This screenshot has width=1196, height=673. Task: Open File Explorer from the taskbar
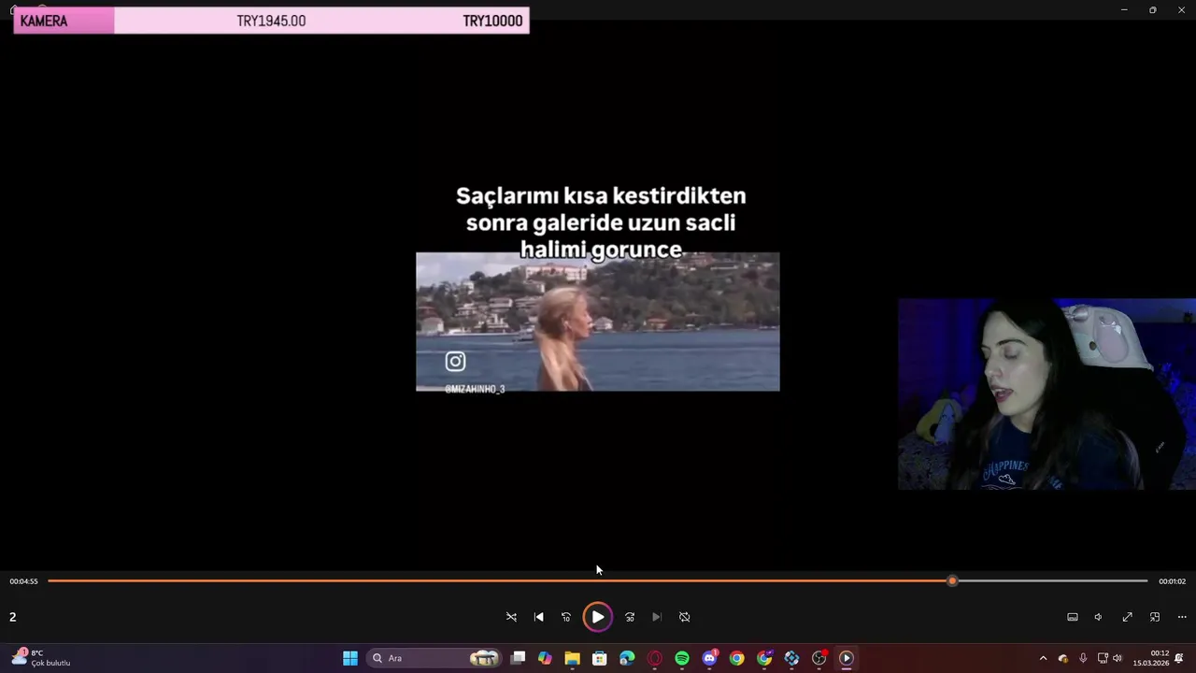coord(572,658)
